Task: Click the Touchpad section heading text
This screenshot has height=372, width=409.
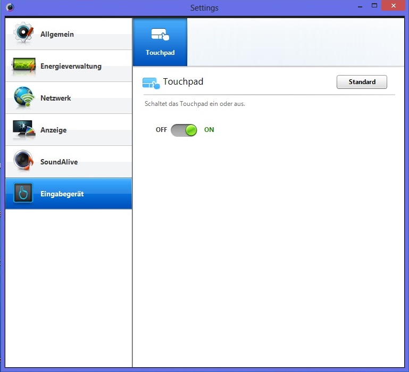Action: 183,81
